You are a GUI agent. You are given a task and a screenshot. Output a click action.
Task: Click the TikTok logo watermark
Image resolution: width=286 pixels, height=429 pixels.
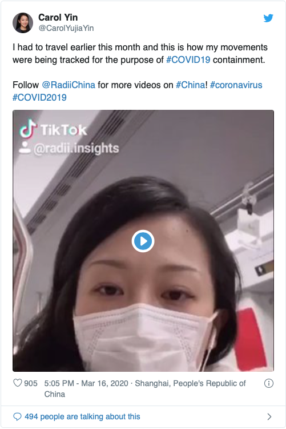pos(53,129)
